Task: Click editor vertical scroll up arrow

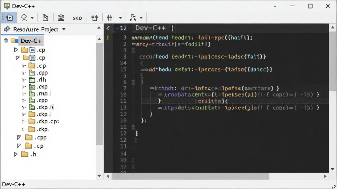Action: [x=332, y=28]
